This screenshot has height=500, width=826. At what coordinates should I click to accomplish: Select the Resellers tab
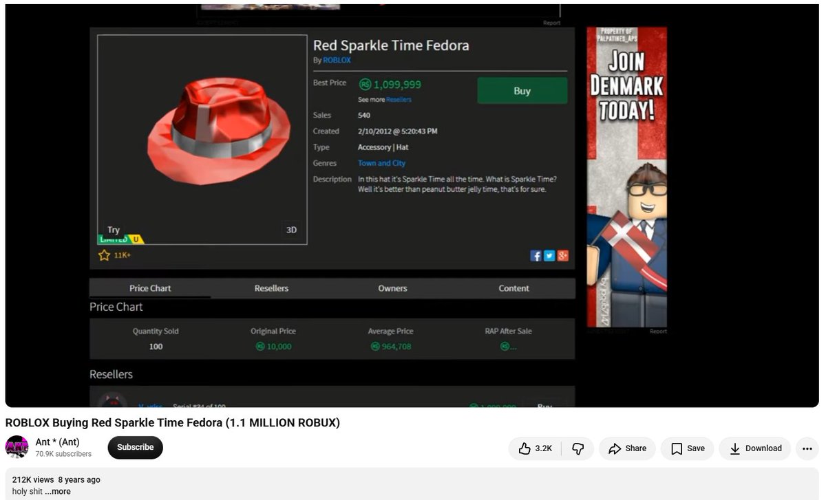(271, 288)
